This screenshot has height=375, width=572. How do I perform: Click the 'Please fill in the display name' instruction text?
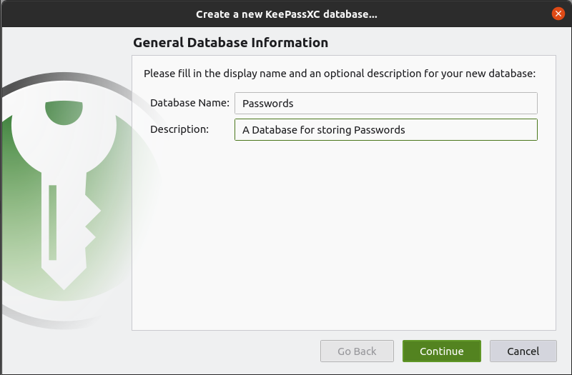coord(339,73)
